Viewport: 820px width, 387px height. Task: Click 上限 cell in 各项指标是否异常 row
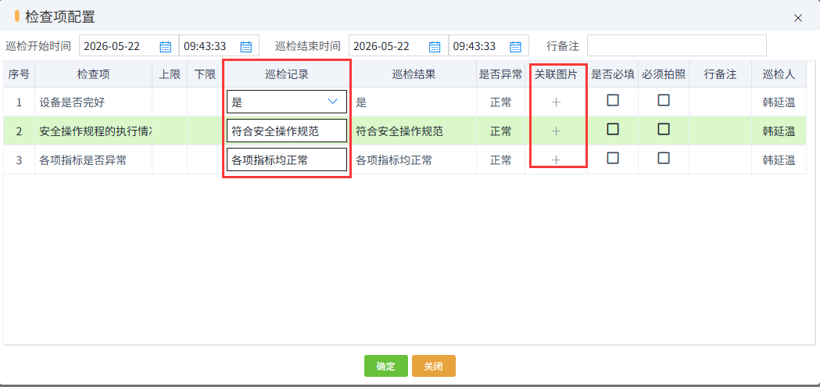pos(170,160)
